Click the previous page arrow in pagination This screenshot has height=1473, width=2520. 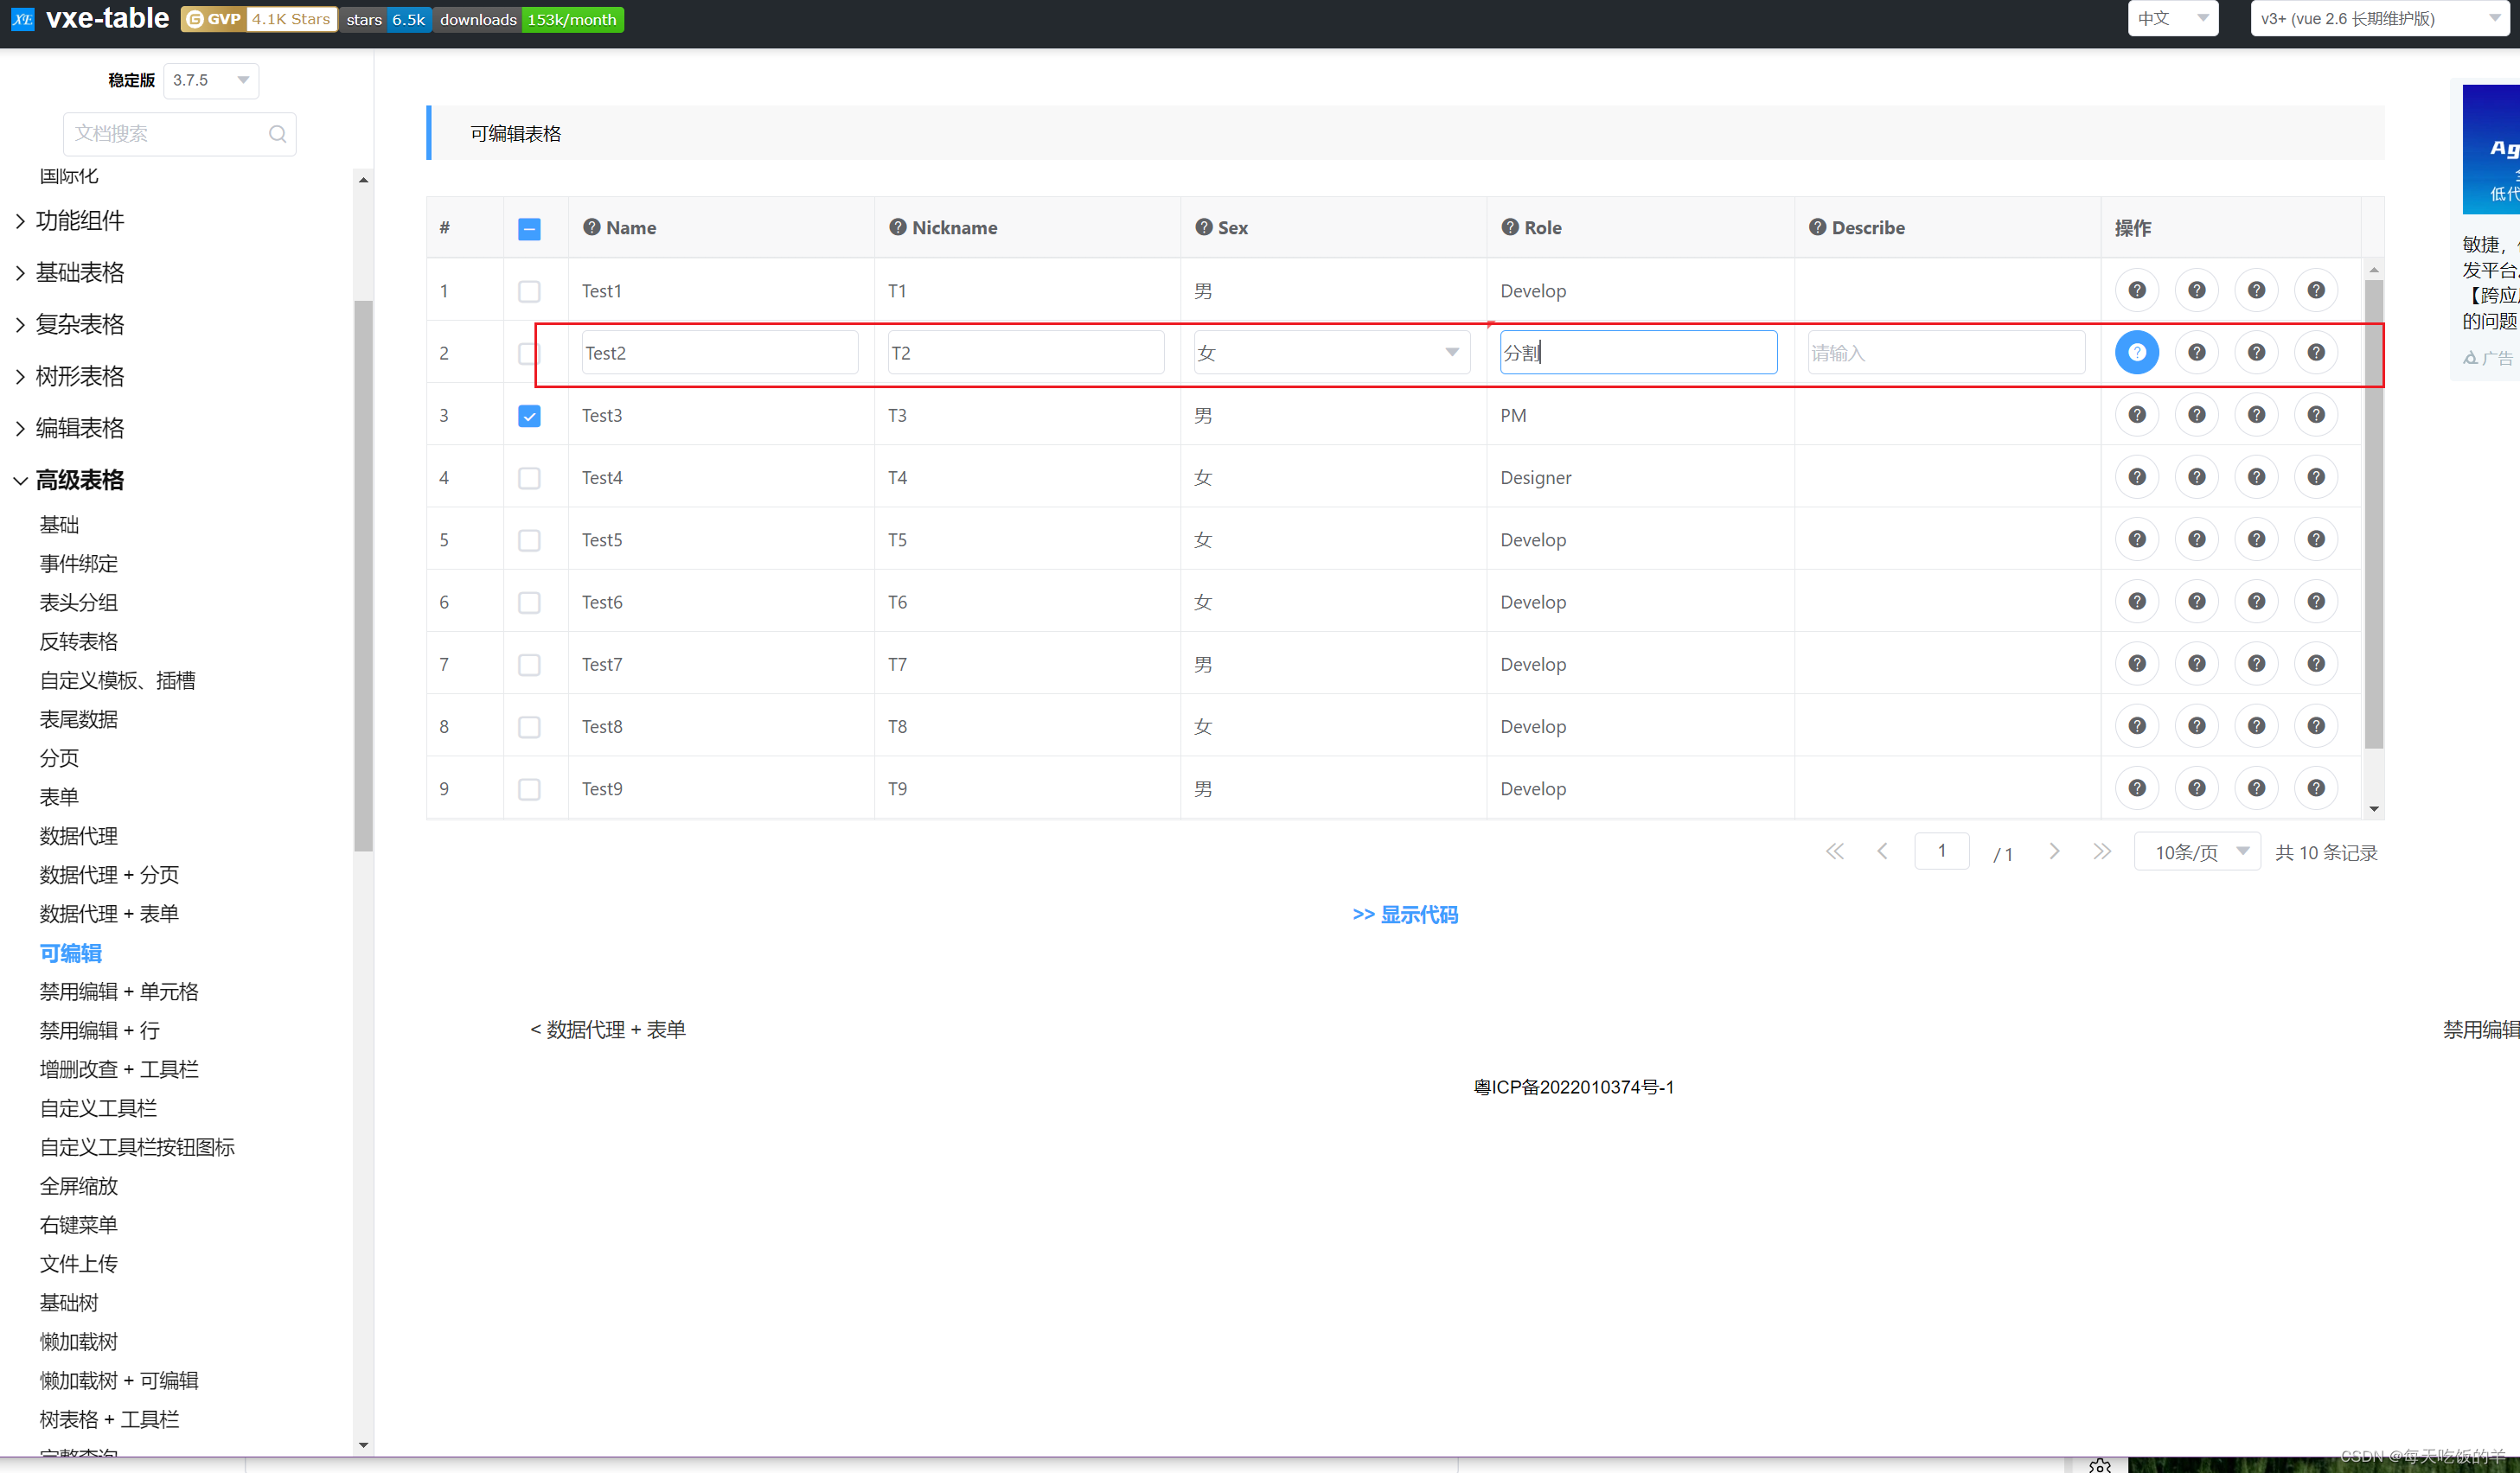pos(1882,851)
